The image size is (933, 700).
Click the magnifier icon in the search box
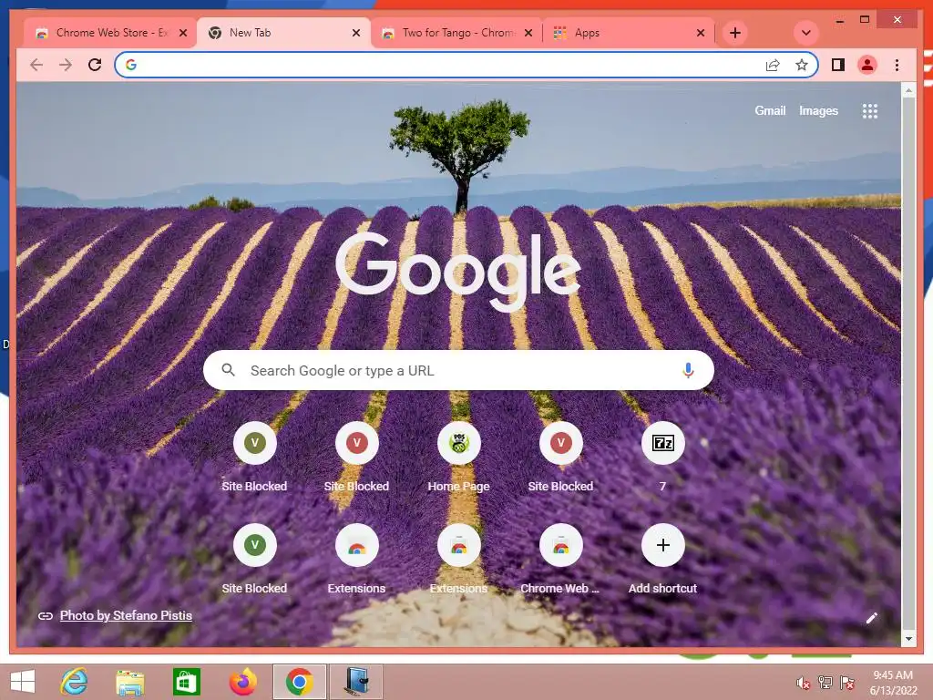pos(229,370)
